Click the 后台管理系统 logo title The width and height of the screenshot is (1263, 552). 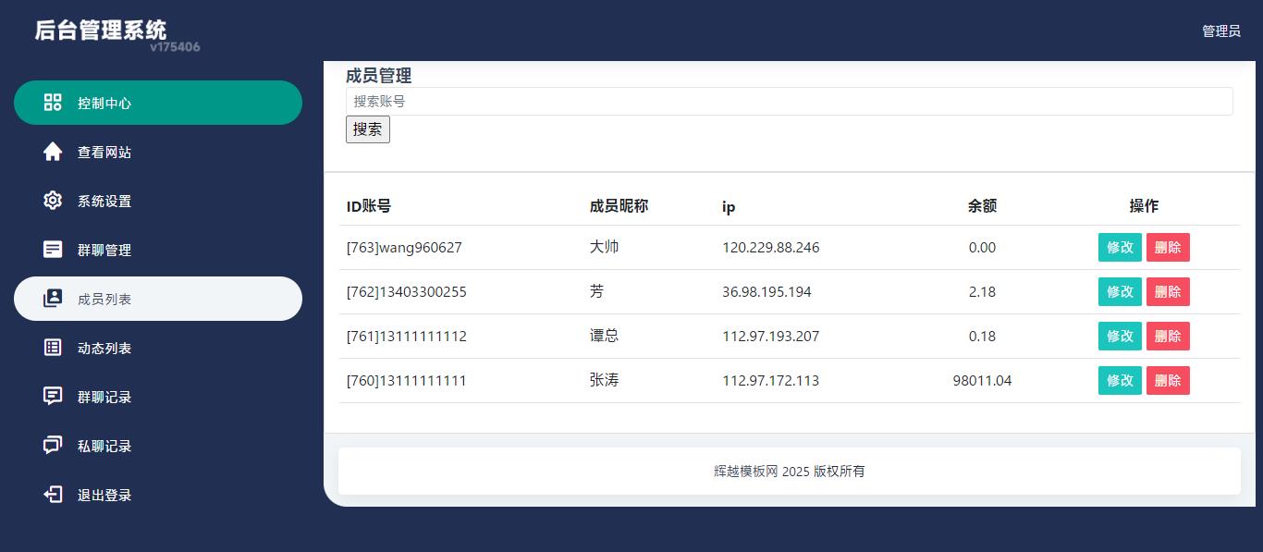[101, 30]
